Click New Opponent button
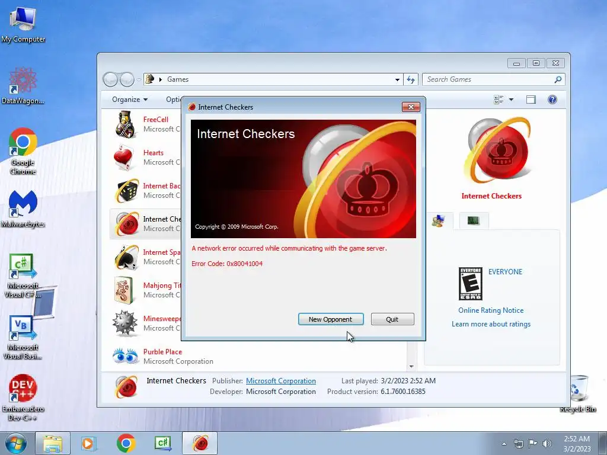Viewport: 607px width, 455px height. [x=331, y=319]
